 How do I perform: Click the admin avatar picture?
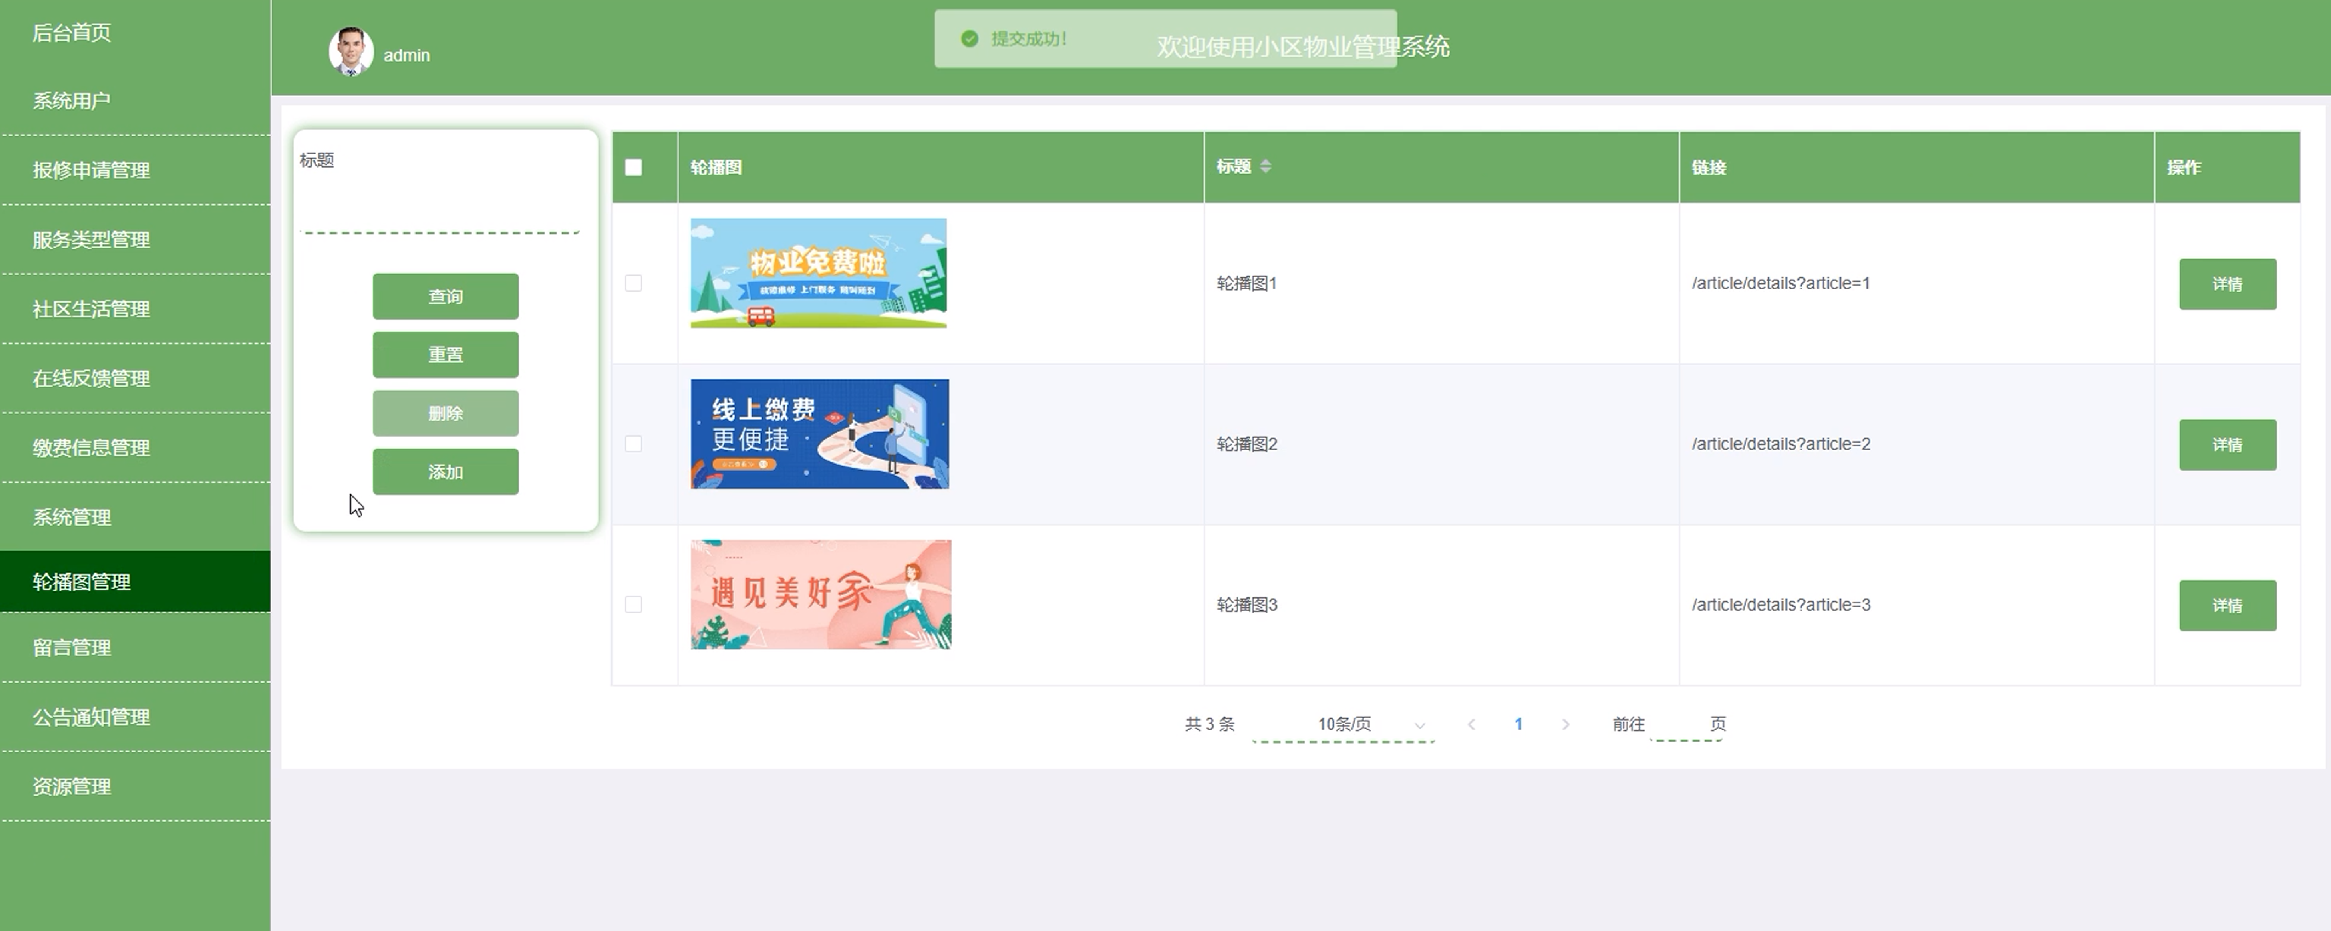click(x=350, y=52)
